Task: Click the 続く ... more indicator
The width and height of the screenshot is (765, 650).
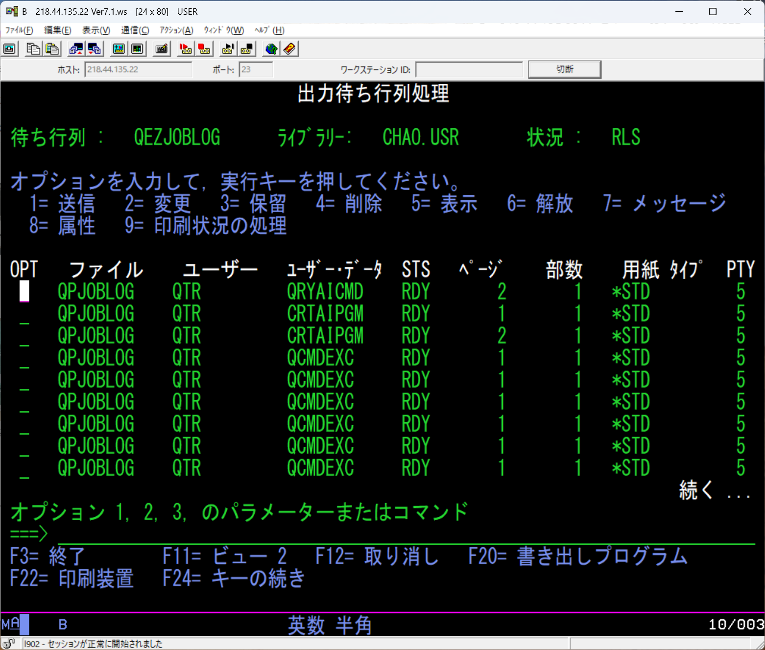Action: 715,490
